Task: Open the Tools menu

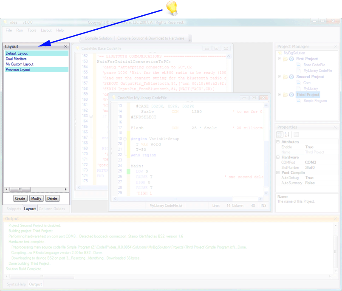Action: 31,30
